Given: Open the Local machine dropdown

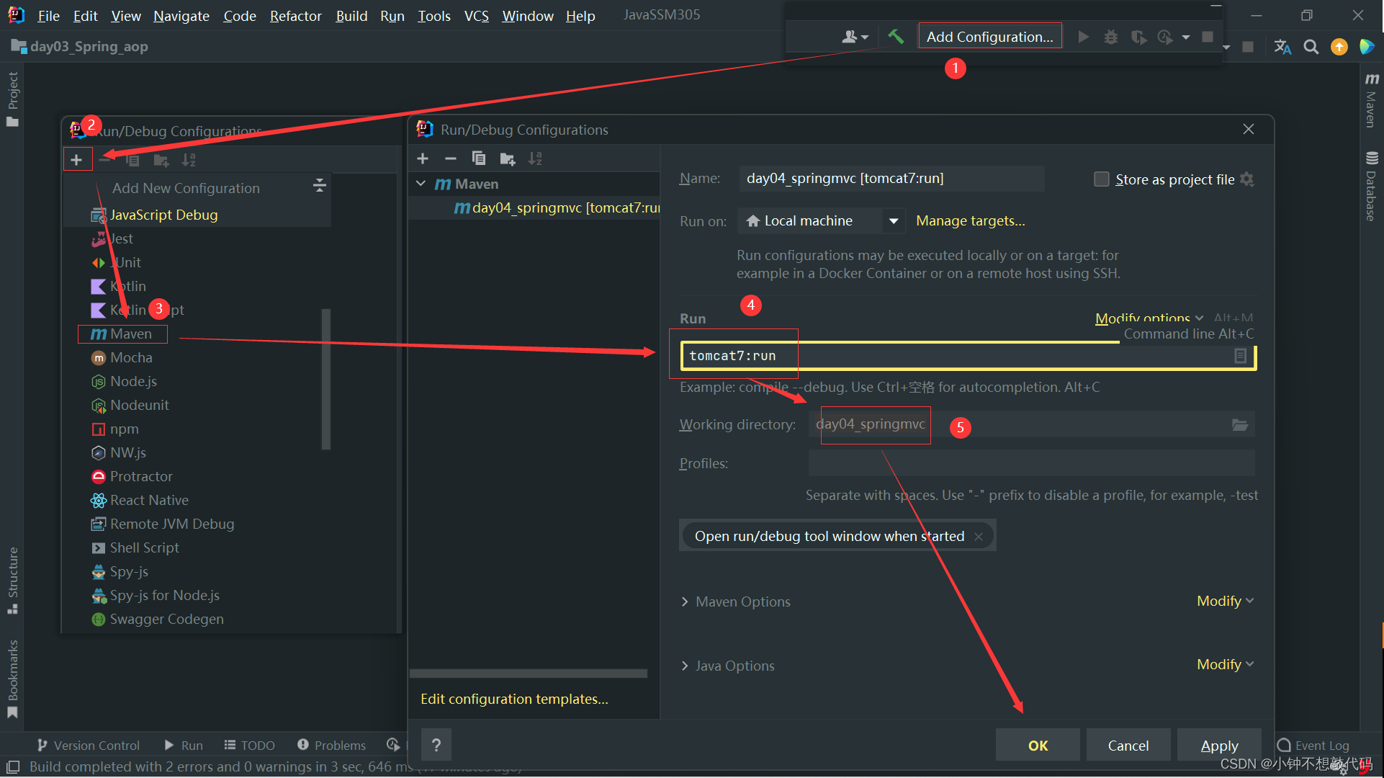Looking at the screenshot, I should click(894, 221).
